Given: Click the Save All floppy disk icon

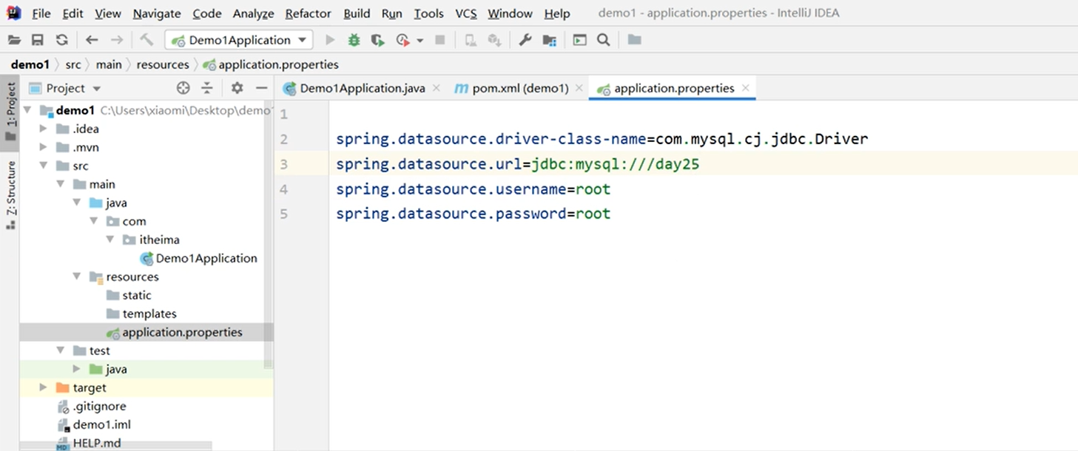Looking at the screenshot, I should [38, 40].
